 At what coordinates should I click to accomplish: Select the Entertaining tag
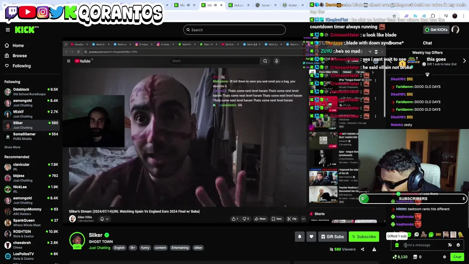pyautogui.click(x=180, y=248)
